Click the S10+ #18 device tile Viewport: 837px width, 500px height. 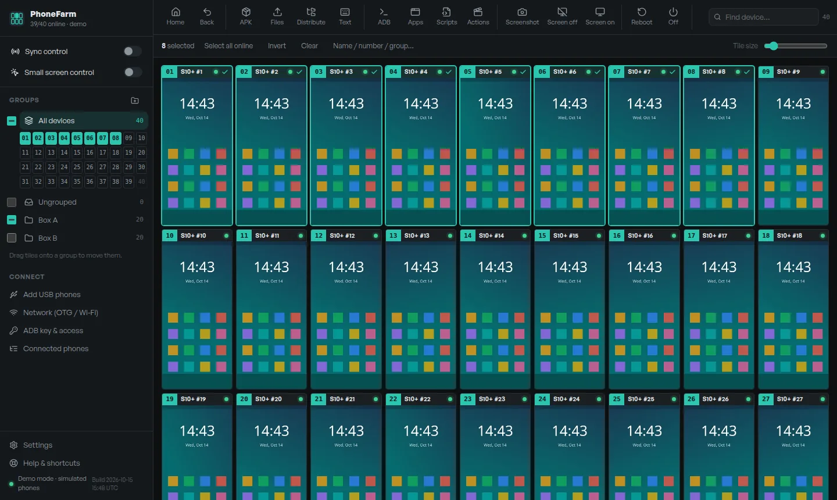[793, 309]
